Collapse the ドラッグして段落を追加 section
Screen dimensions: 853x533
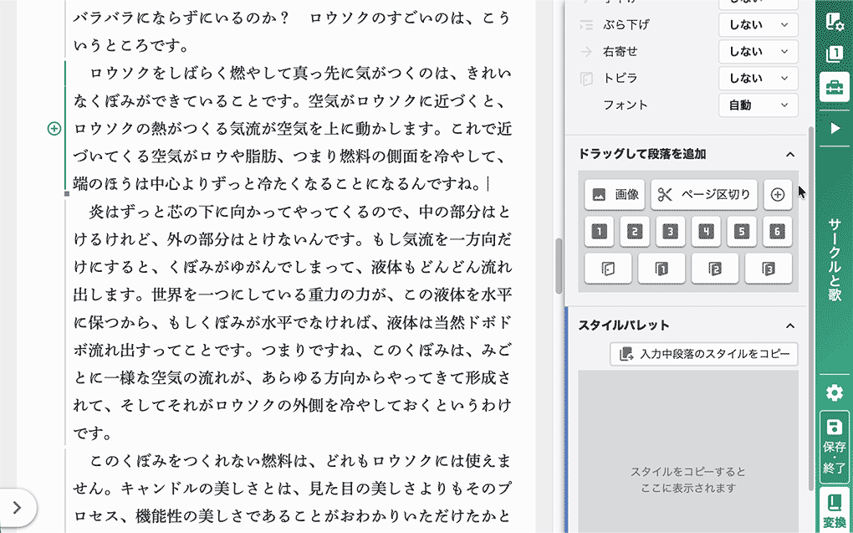click(790, 155)
